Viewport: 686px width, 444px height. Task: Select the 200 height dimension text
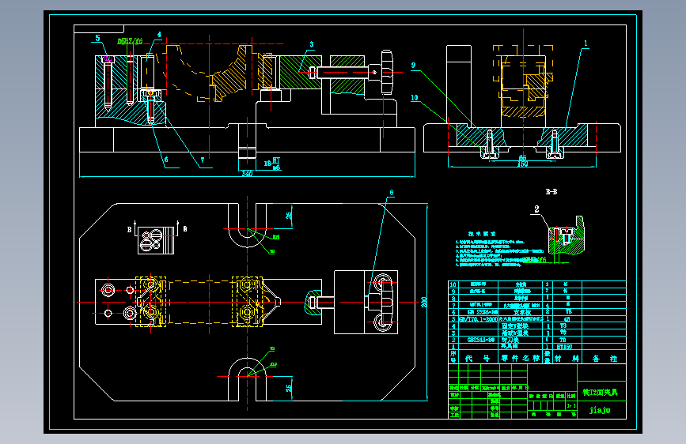pos(424,302)
